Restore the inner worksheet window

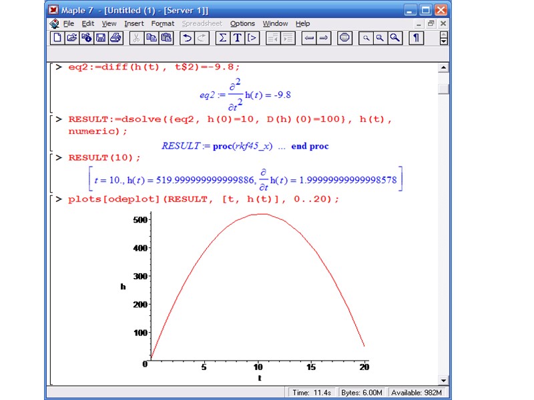point(431,23)
